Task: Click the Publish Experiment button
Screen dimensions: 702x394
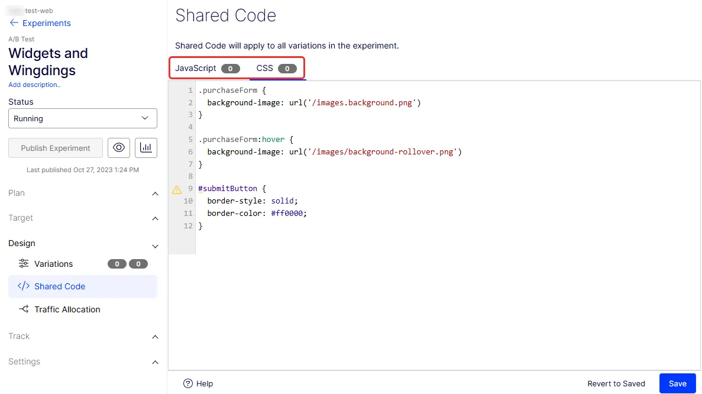Action: tap(56, 148)
